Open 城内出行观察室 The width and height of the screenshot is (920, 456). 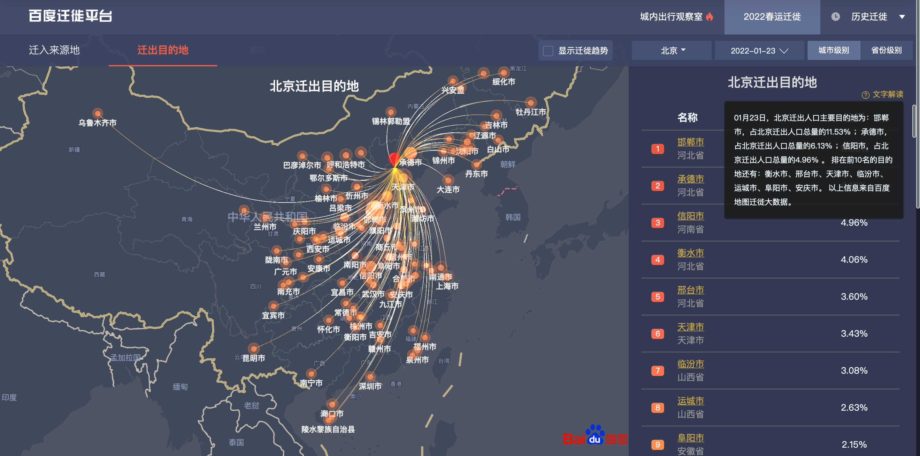point(671,17)
